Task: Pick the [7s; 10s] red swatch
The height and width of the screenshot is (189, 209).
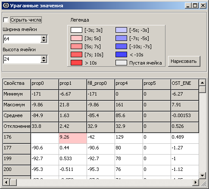Action: tap(76, 55)
